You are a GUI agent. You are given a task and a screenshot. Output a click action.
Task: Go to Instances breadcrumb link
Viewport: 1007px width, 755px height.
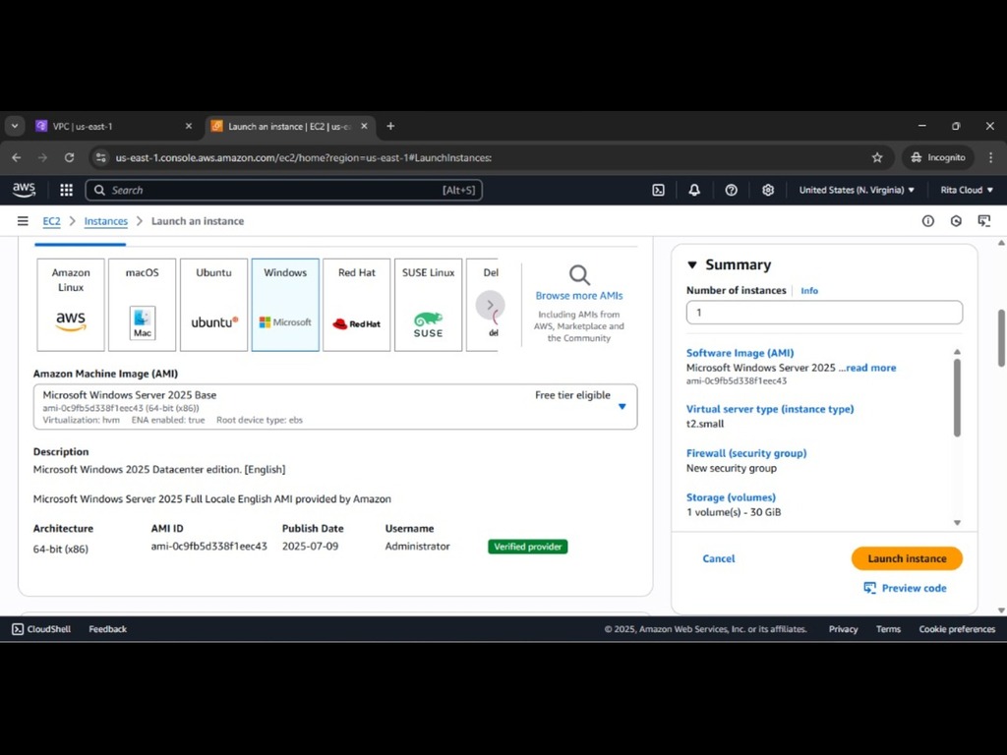[106, 221]
